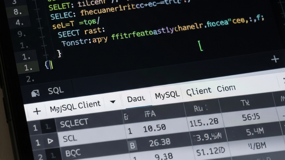
Task: Place cursor on the 'SEECT rast:' code line
Action: click(81, 32)
